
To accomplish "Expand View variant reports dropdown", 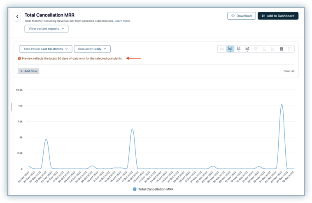I will pos(47,29).
